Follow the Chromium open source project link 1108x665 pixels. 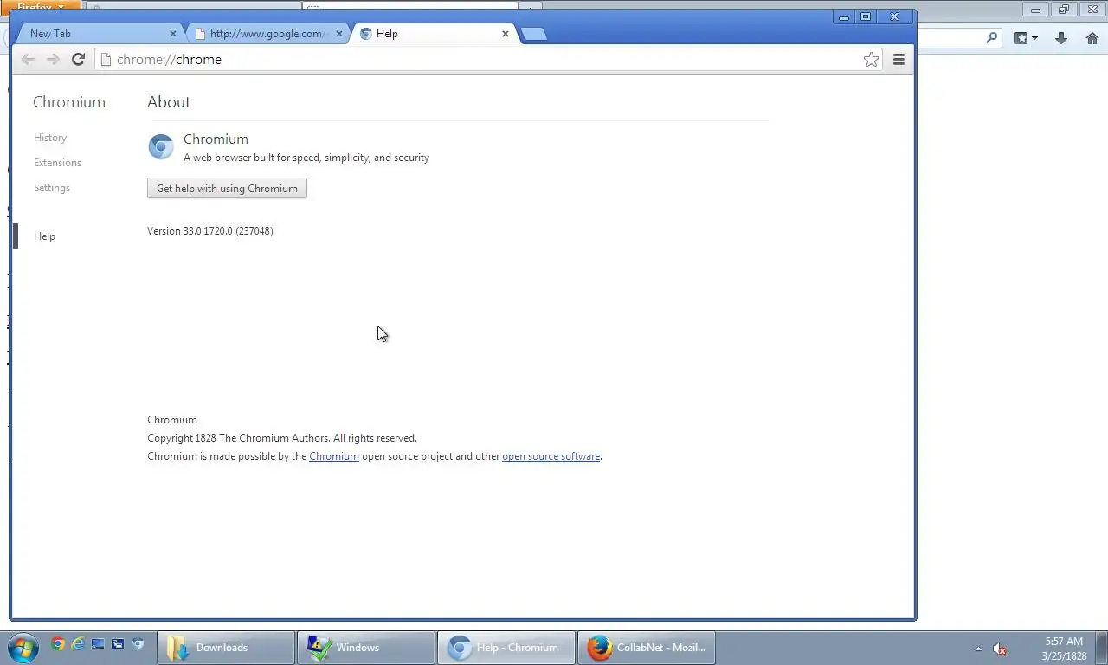[334, 456]
